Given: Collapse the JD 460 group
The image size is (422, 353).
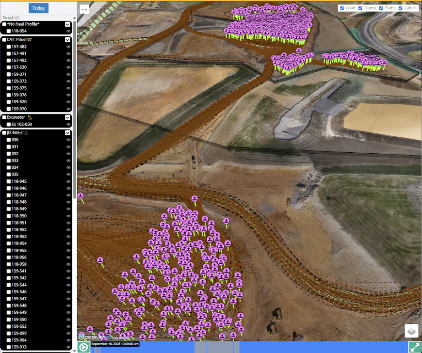Looking at the screenshot, I should [x=67, y=133].
